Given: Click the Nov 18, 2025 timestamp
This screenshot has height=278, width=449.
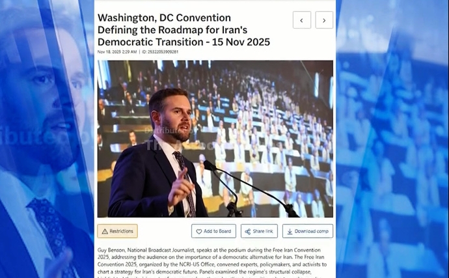Looking at the screenshot, I should pos(117,52).
